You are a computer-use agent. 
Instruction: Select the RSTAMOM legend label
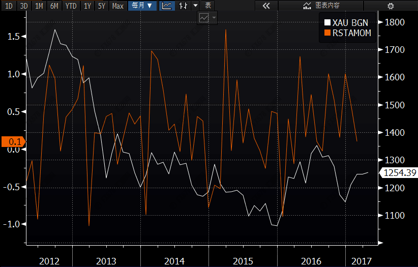(x=352, y=33)
